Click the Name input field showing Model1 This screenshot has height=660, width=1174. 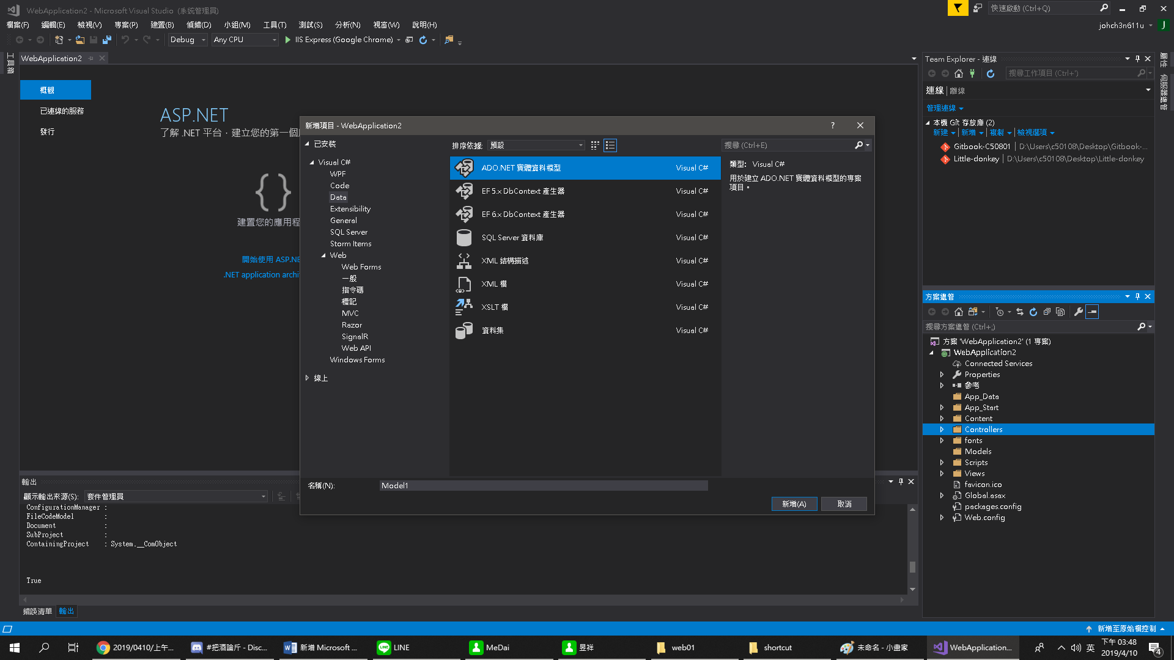point(544,486)
